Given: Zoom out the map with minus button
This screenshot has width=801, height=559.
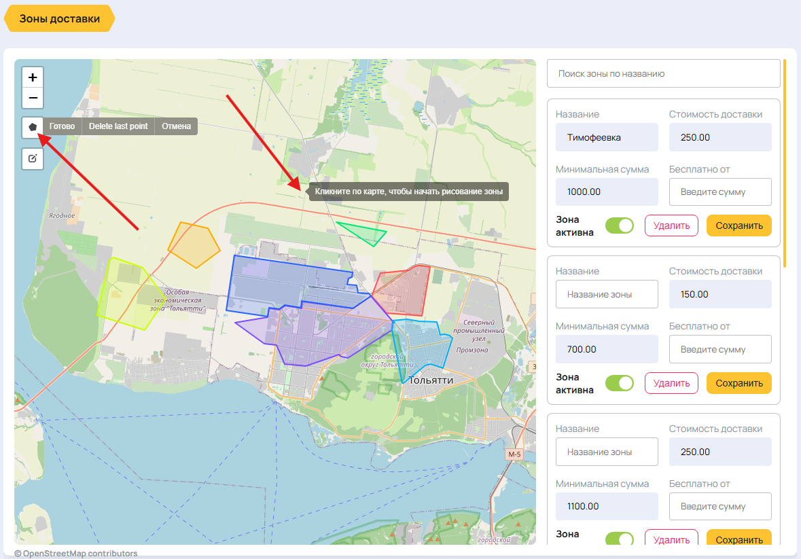Looking at the screenshot, I should (33, 98).
